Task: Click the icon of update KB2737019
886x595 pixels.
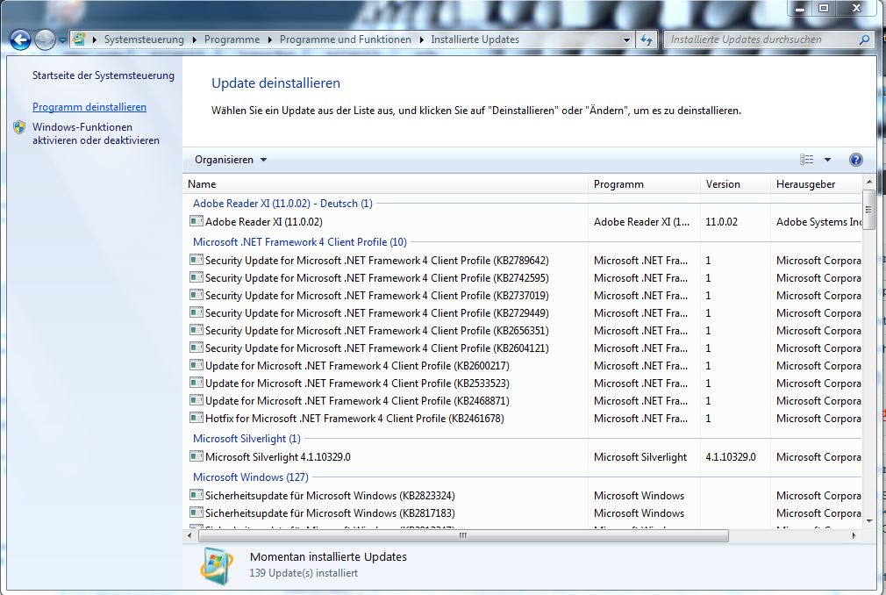Action: tap(196, 295)
